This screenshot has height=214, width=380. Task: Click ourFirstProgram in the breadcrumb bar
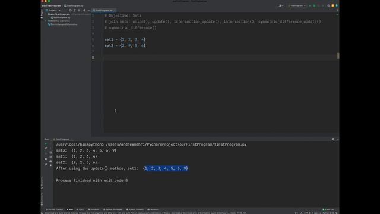(x=52, y=5)
